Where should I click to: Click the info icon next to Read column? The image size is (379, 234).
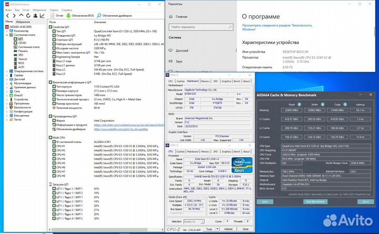(x=299, y=105)
